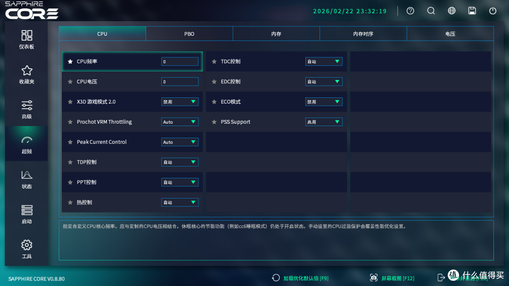
Task: Click the Peak Current Control row label
Action: (x=102, y=142)
